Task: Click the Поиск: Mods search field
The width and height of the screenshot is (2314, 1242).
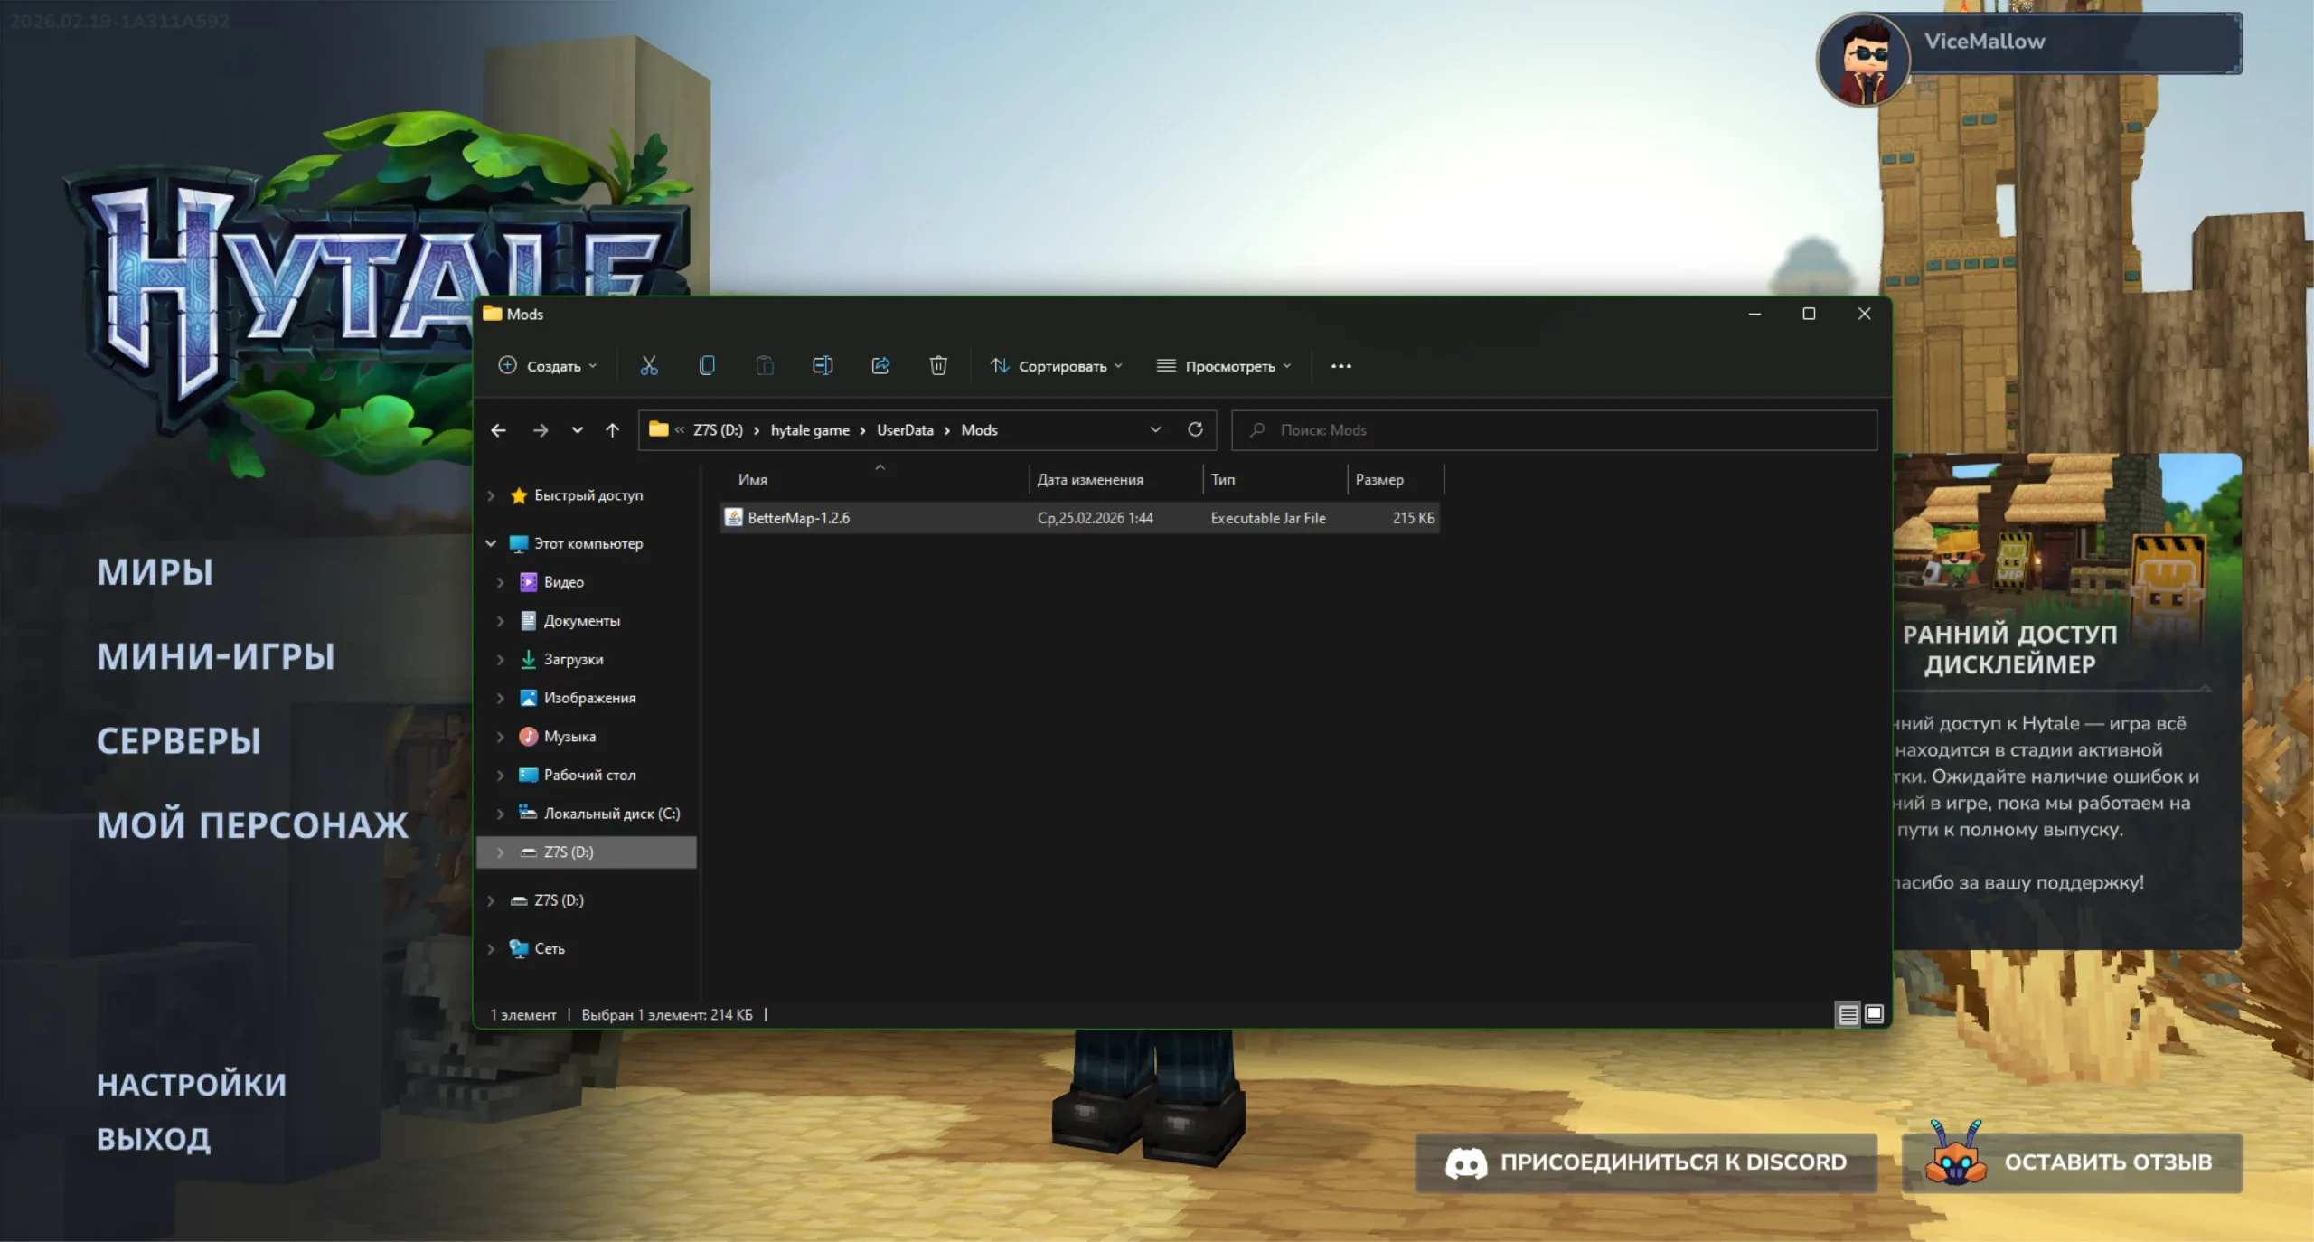Action: click(1555, 430)
